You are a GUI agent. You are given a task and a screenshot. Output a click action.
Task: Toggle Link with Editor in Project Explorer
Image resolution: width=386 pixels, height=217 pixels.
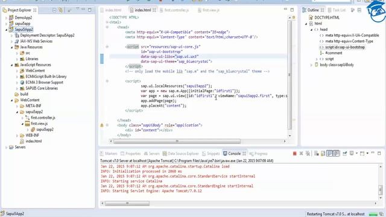(60, 10)
